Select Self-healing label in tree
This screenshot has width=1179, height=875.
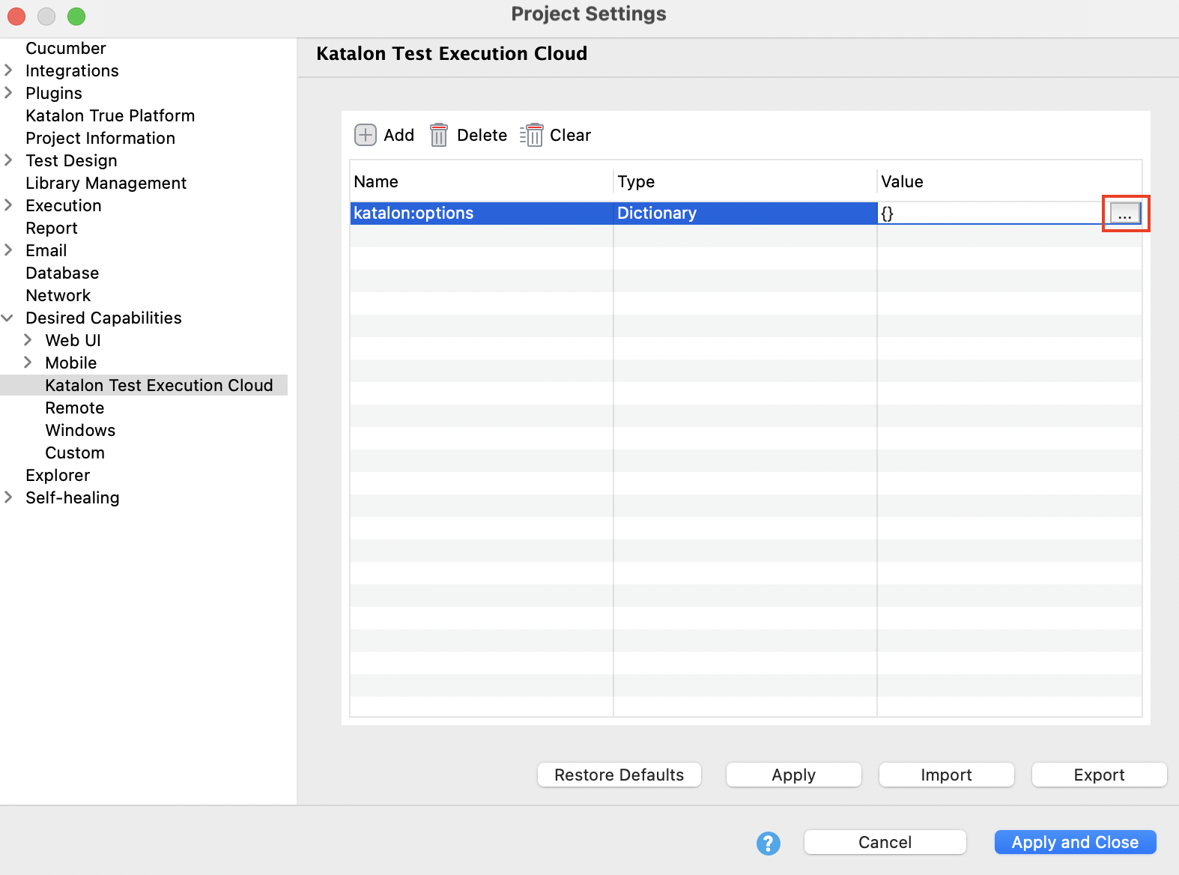coord(73,497)
